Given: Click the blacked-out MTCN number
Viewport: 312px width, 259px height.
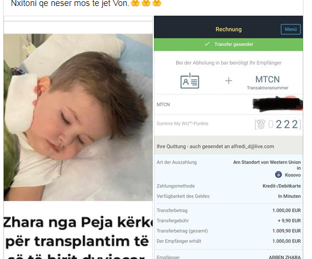Looking at the screenshot, I should (x=278, y=104).
